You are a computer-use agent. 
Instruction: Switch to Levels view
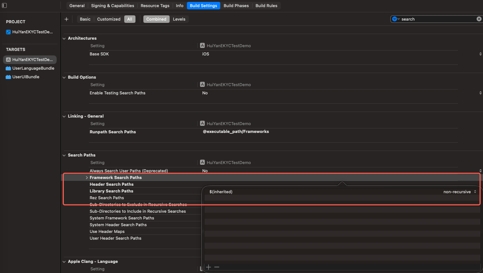point(179,19)
